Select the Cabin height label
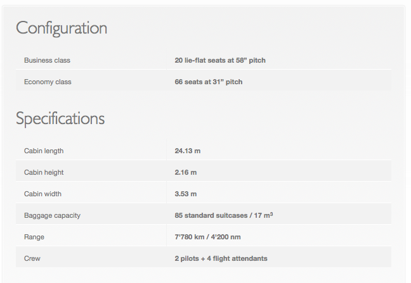The width and height of the screenshot is (411, 283). click(44, 172)
